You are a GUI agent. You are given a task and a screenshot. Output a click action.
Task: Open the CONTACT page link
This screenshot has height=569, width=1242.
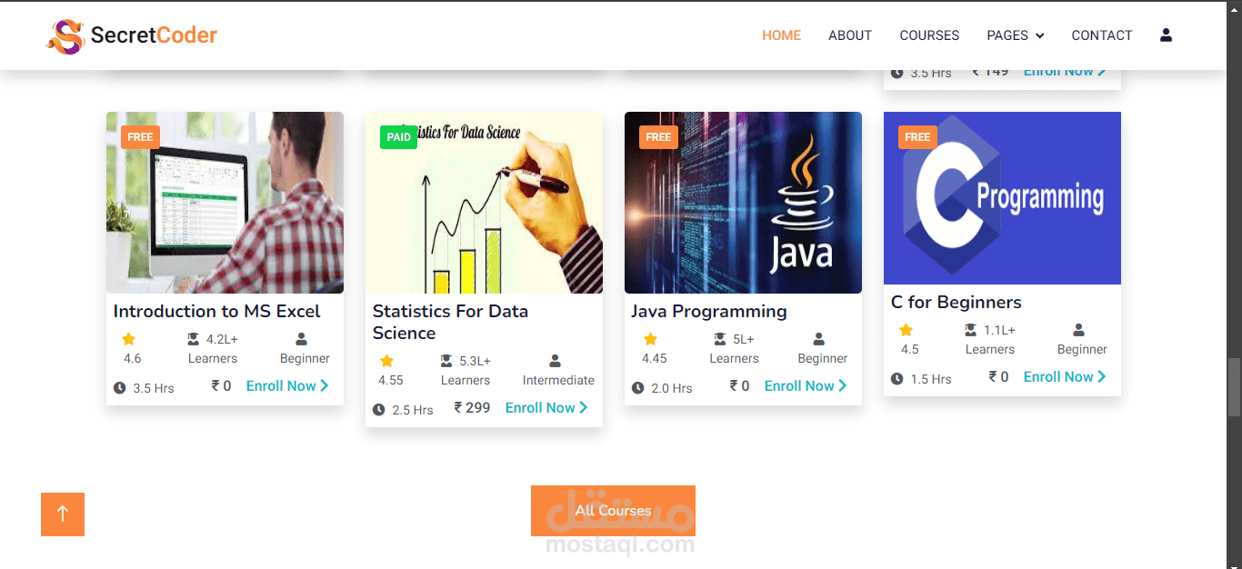click(x=1101, y=35)
